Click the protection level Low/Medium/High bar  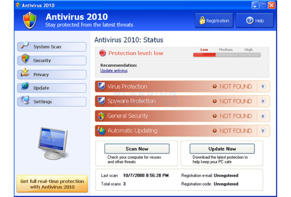point(227,55)
